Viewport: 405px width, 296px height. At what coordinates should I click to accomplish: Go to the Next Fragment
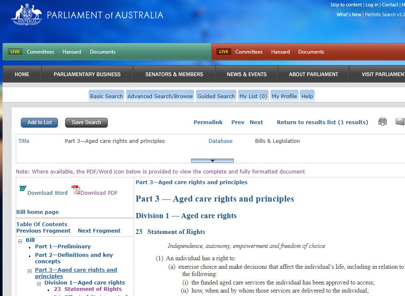[99, 231]
